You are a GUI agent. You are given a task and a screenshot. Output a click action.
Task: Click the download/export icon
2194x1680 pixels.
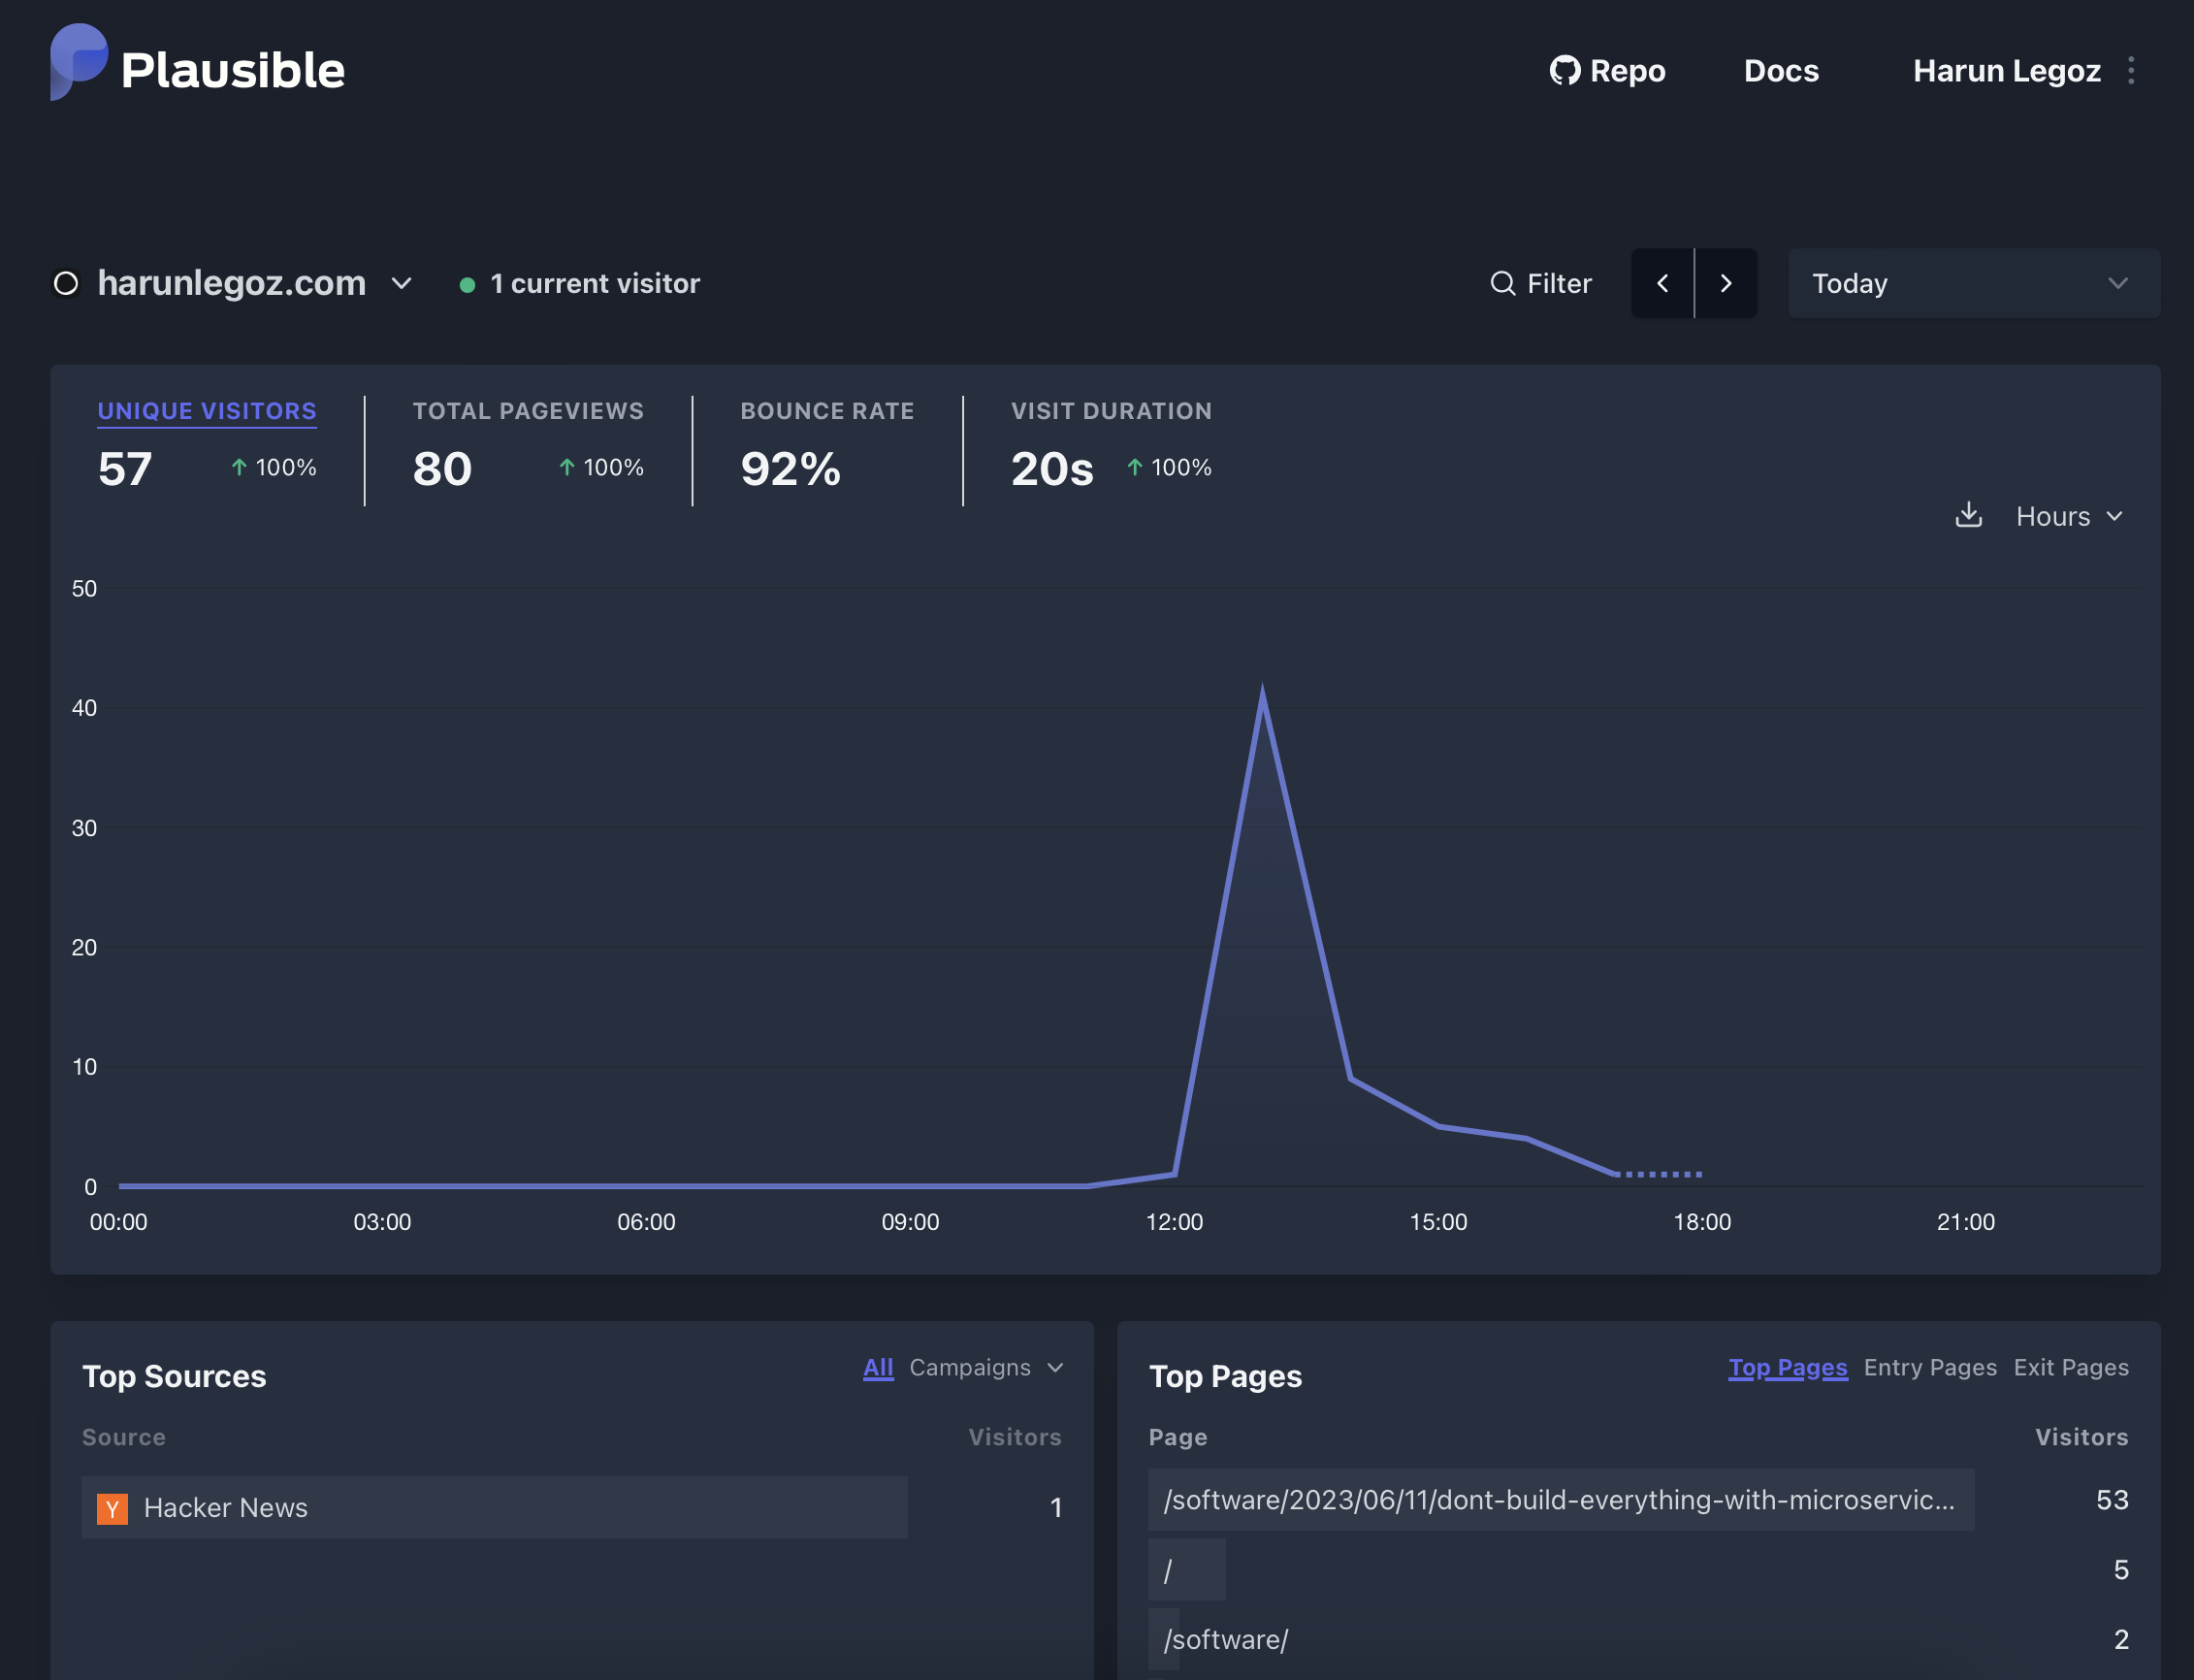(x=1968, y=515)
